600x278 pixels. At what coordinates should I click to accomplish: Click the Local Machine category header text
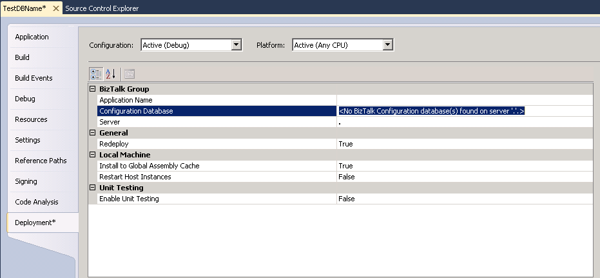(125, 155)
